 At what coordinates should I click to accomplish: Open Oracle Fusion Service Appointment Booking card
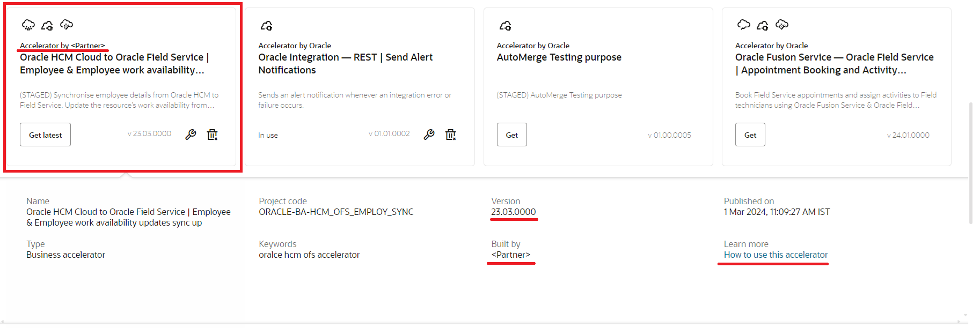[x=834, y=64]
